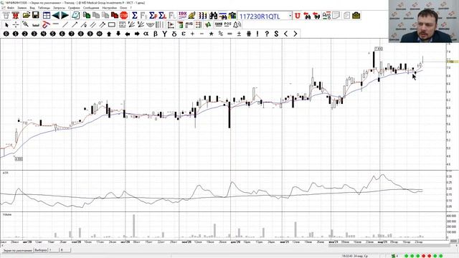Open the Заявки menu

coord(22,8)
